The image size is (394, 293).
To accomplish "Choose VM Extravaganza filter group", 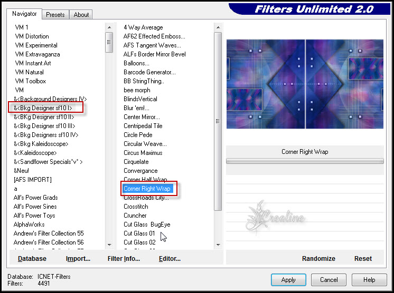I will point(37,54).
